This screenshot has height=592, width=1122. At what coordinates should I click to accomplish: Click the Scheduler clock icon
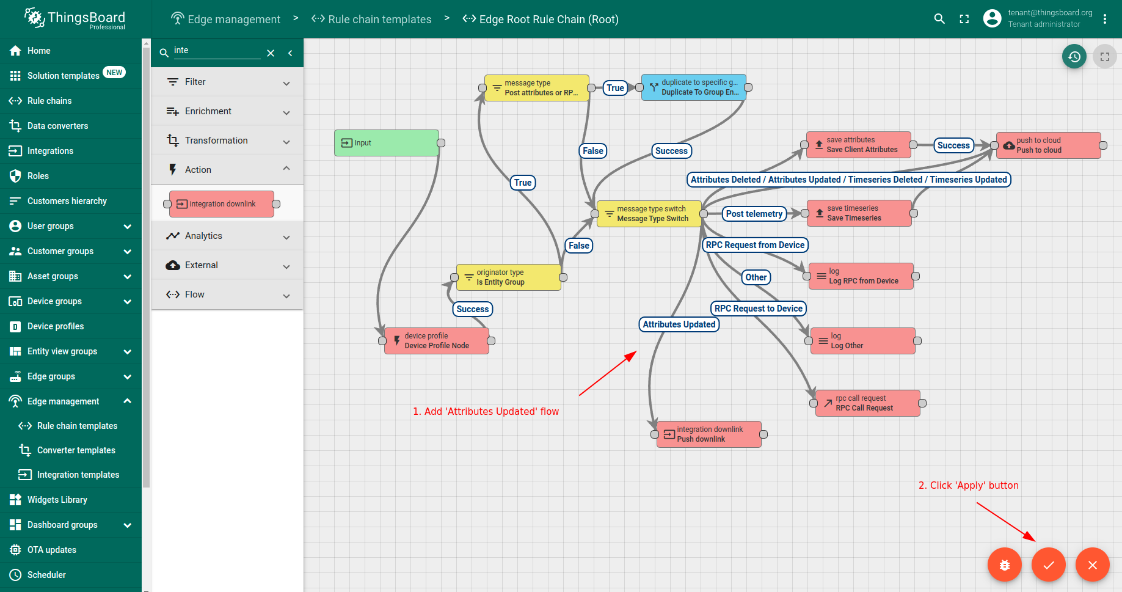pyautogui.click(x=15, y=575)
